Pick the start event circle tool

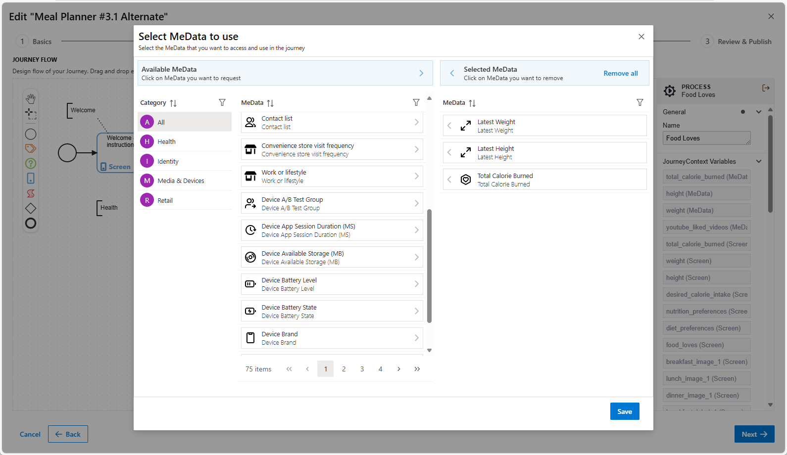(x=31, y=134)
